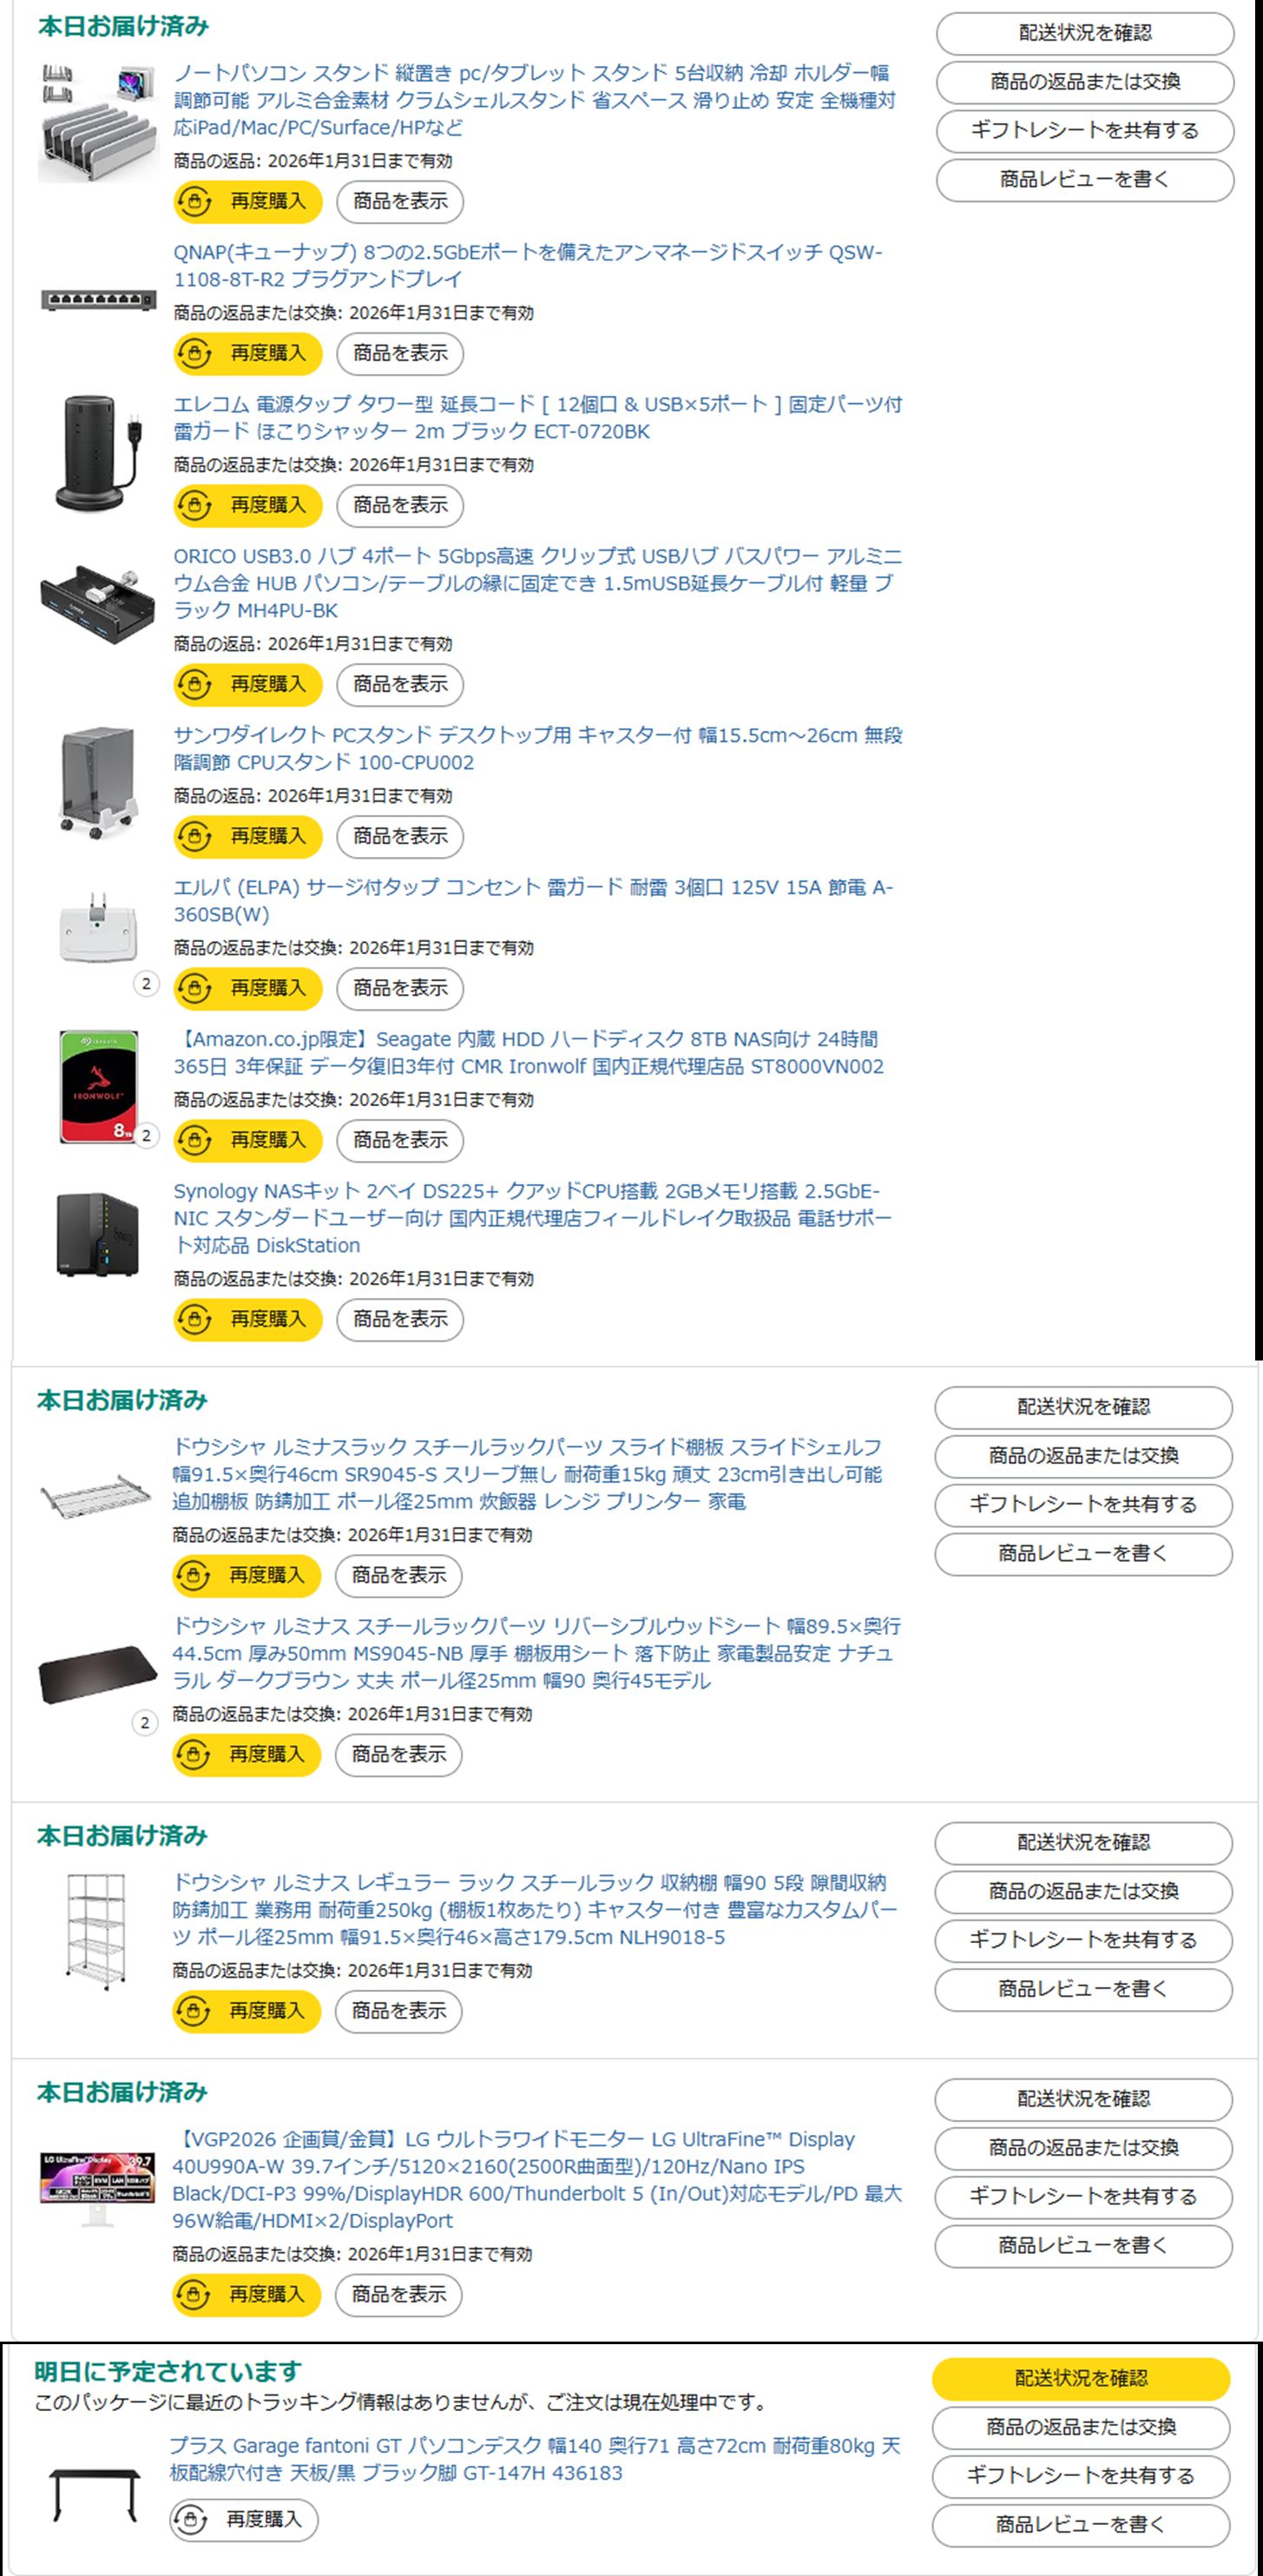Open the Seagate IronWolf 8TB product thumbnail
This screenshot has height=2576, width=1263.
click(98, 1087)
